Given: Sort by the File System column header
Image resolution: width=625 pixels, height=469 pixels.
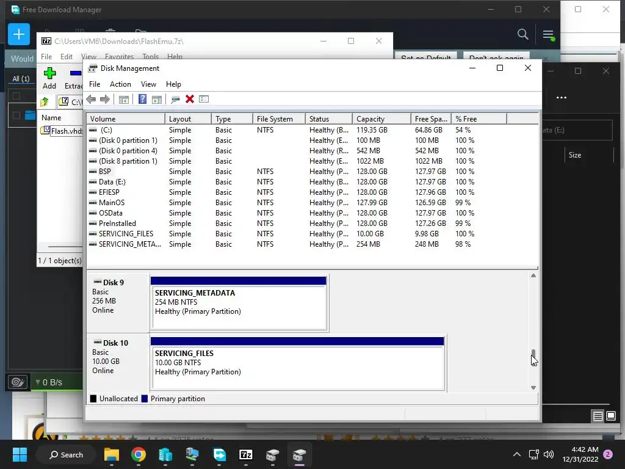Looking at the screenshot, I should click(x=279, y=119).
